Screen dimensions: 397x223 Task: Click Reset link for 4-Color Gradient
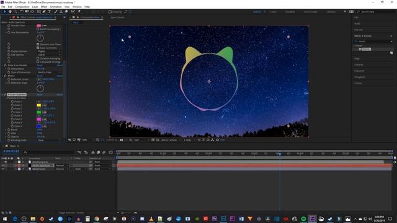pos(40,95)
